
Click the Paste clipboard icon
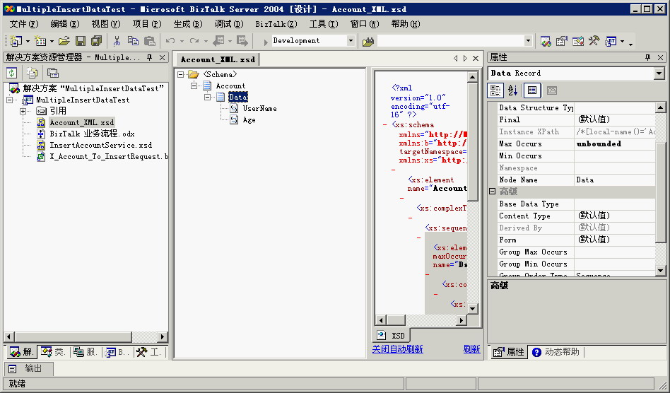click(x=150, y=41)
